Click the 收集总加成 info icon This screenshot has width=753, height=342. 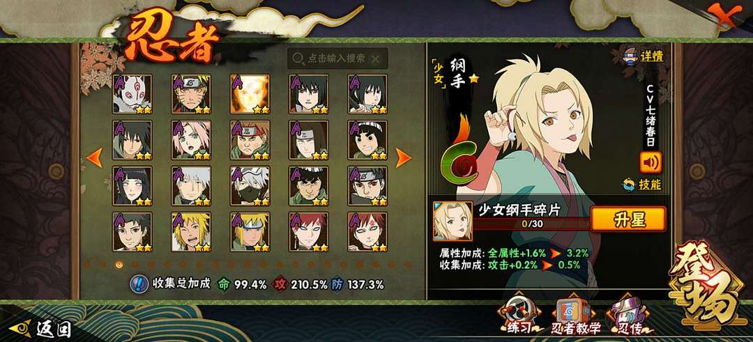(139, 284)
